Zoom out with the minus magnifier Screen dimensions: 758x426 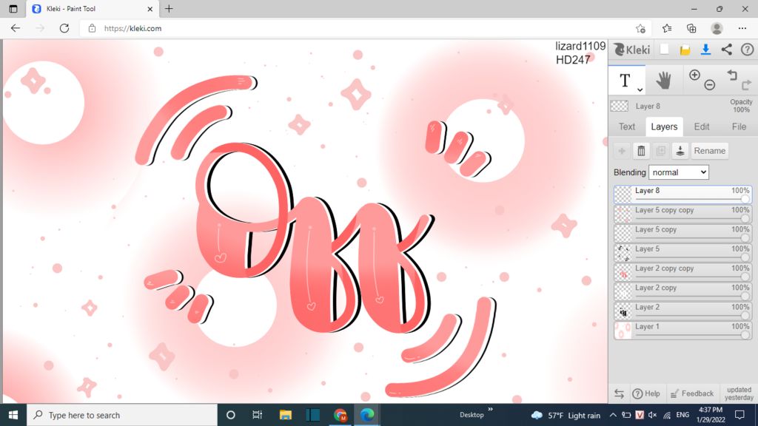click(710, 85)
